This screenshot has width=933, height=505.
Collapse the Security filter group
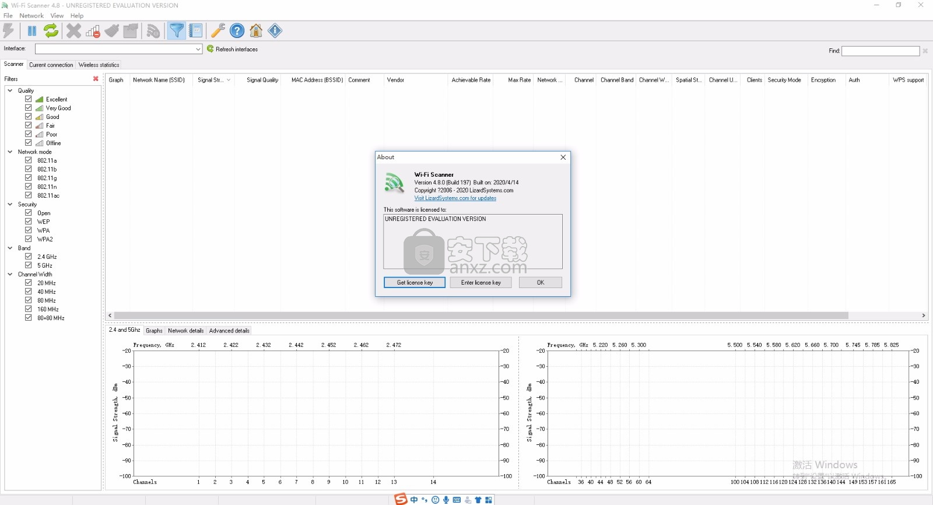point(10,204)
